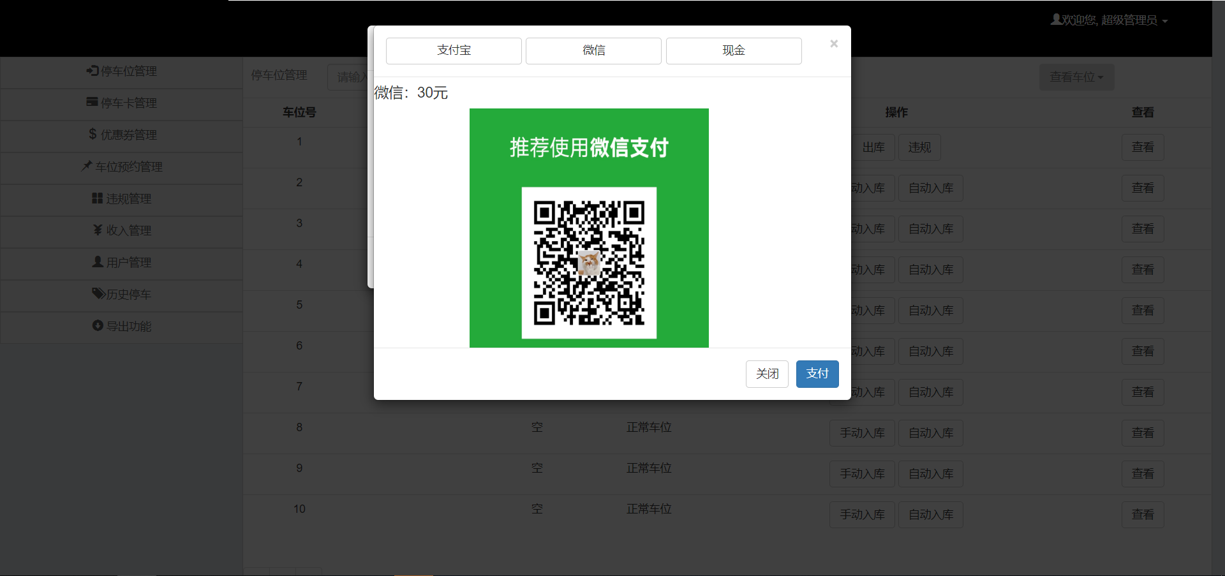
Task: Show details via 查看 for spot 10
Action: (1143, 515)
